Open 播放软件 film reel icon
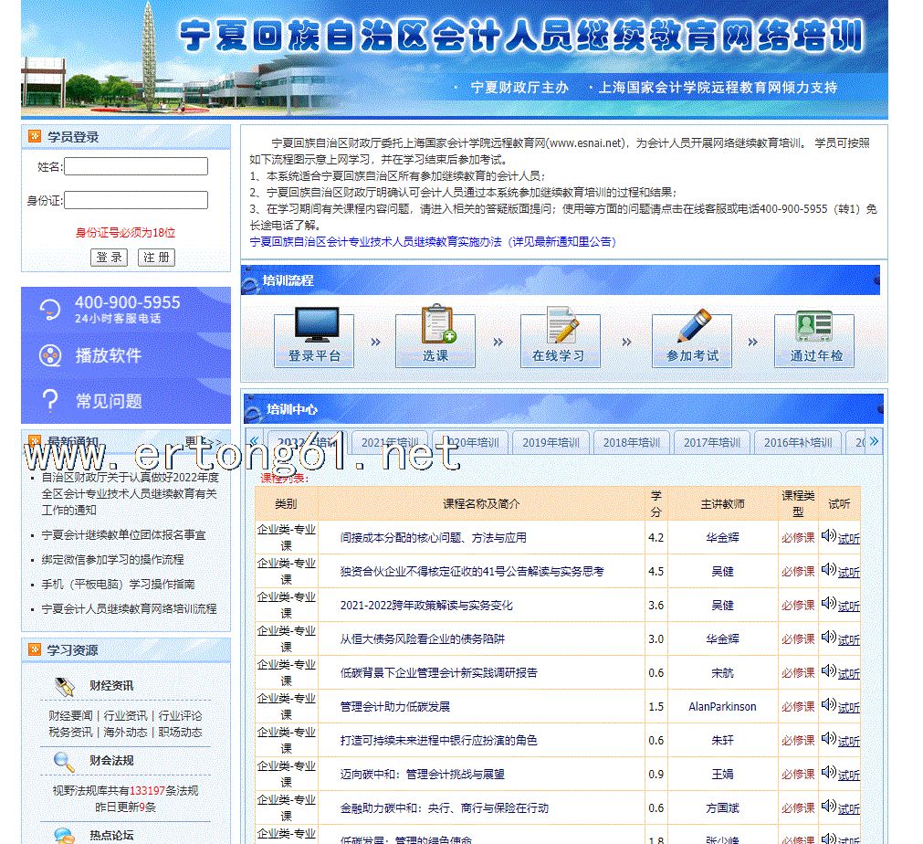This screenshot has height=844, width=923. point(51,355)
